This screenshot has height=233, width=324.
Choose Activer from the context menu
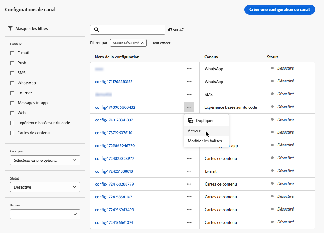194,131
